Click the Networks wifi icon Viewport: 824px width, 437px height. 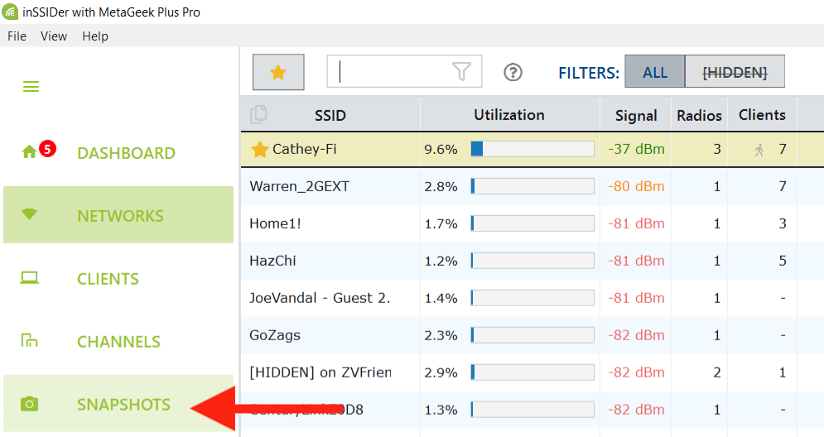[x=30, y=214]
